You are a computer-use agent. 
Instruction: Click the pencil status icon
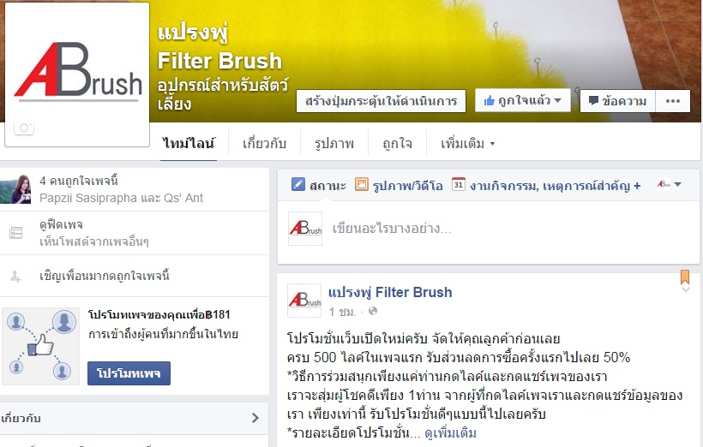coord(298,184)
